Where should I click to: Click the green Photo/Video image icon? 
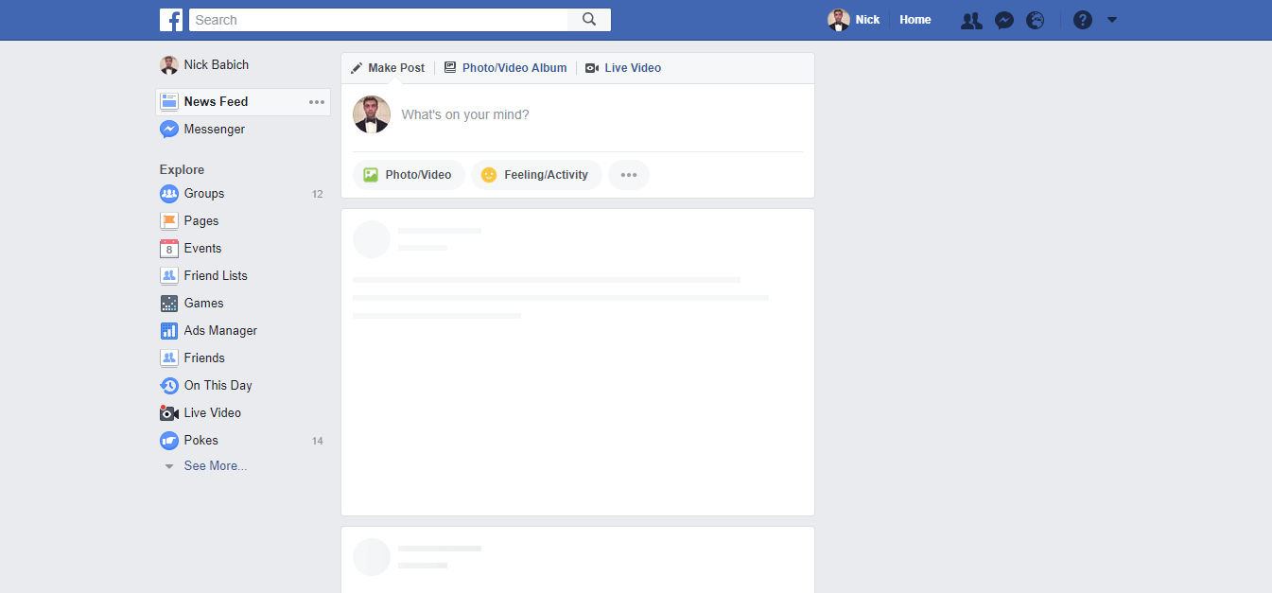(x=371, y=175)
